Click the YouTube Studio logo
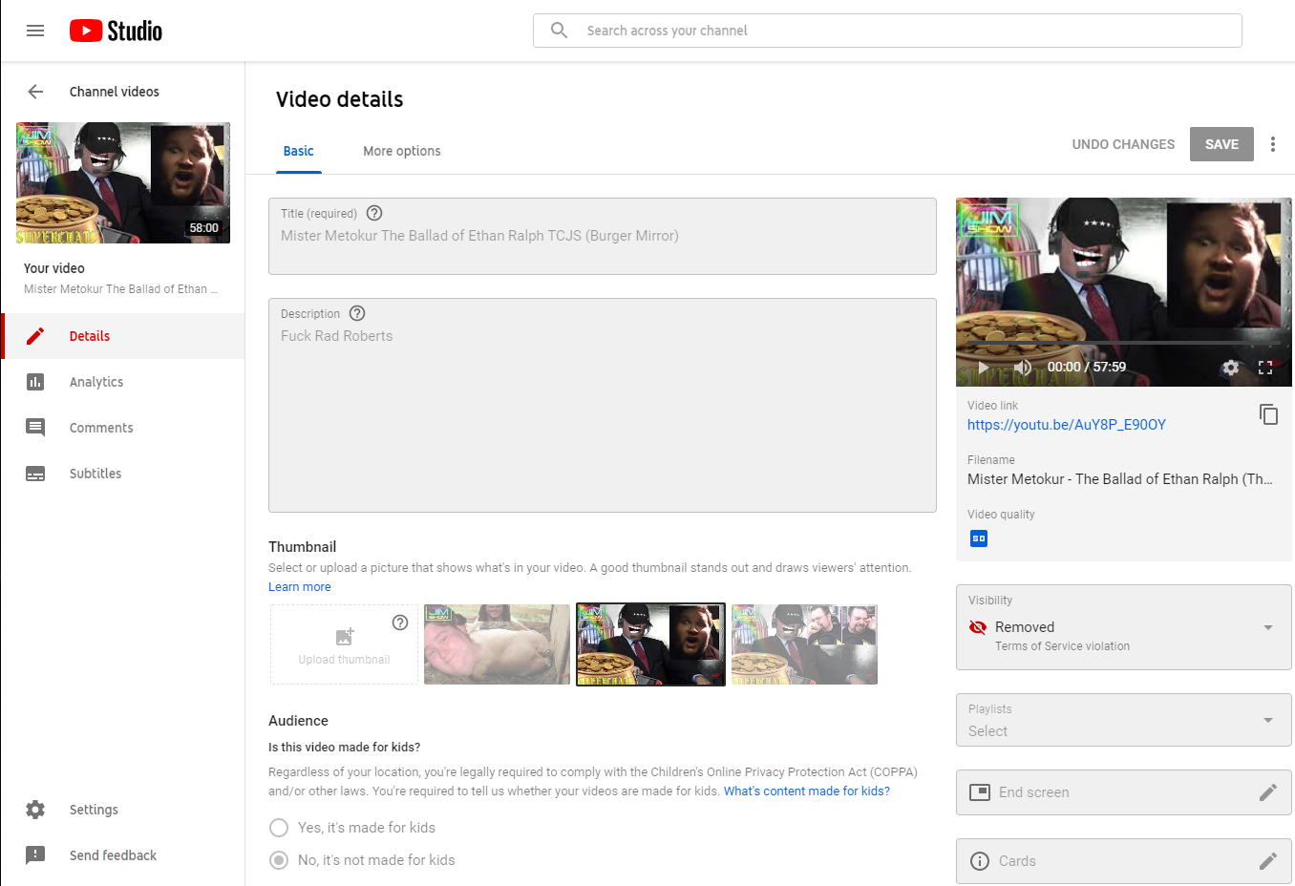 point(116,31)
